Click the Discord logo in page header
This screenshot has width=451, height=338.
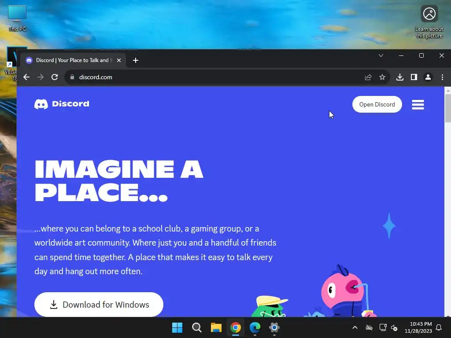(x=62, y=104)
